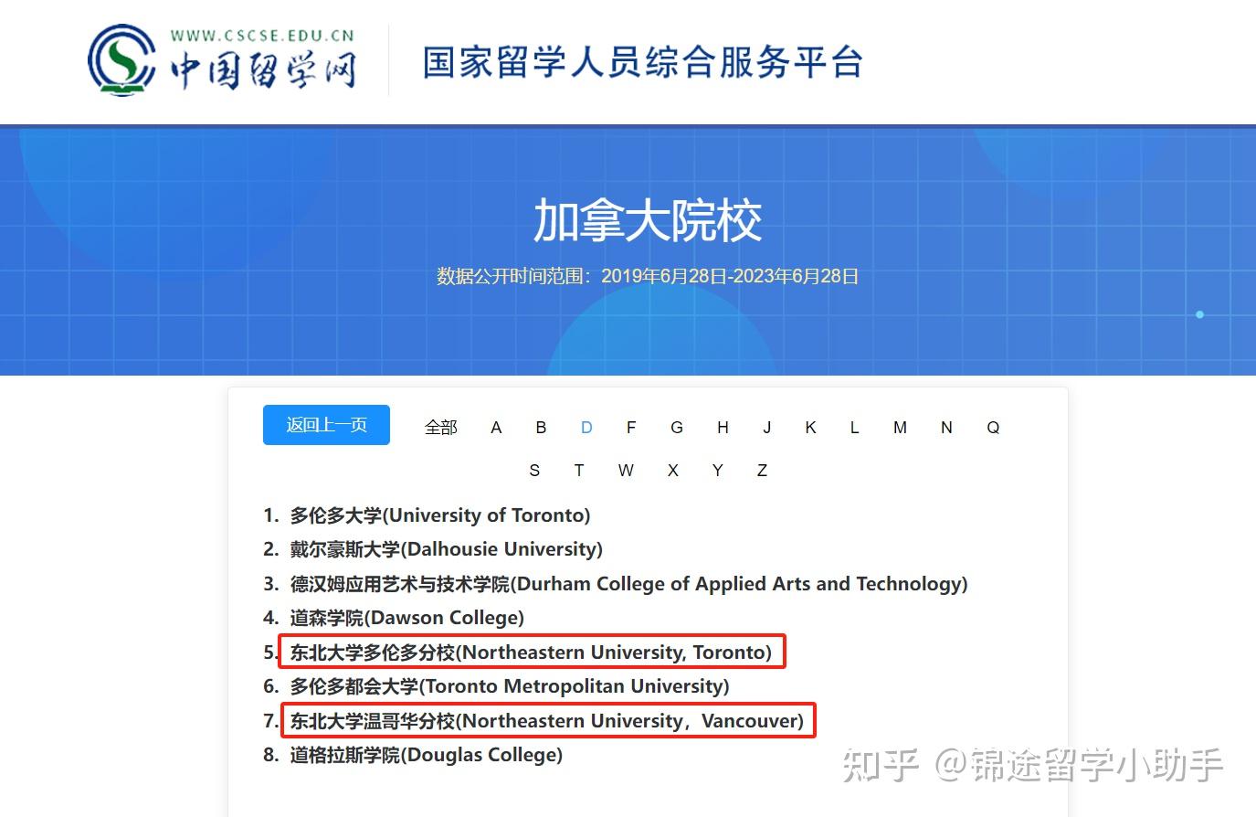Open the Durham College entry
1256x817 pixels.
(x=627, y=583)
